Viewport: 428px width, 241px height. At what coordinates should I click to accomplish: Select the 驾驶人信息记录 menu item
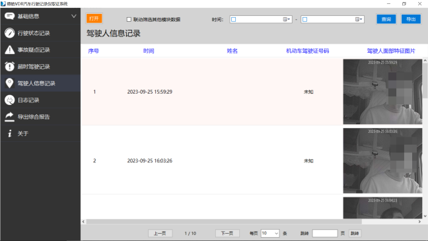40,83
